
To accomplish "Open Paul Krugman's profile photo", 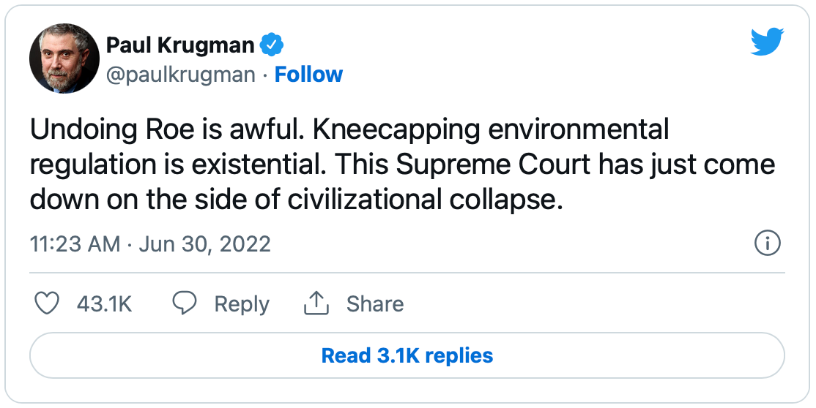I will coord(64,58).
